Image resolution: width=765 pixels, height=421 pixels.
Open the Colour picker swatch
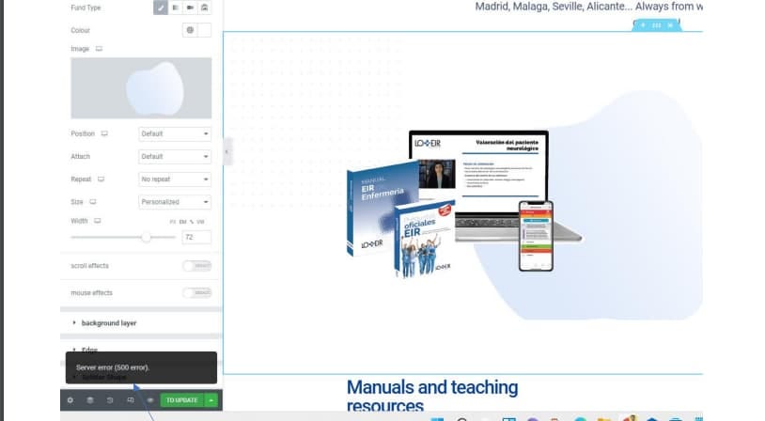(x=205, y=30)
